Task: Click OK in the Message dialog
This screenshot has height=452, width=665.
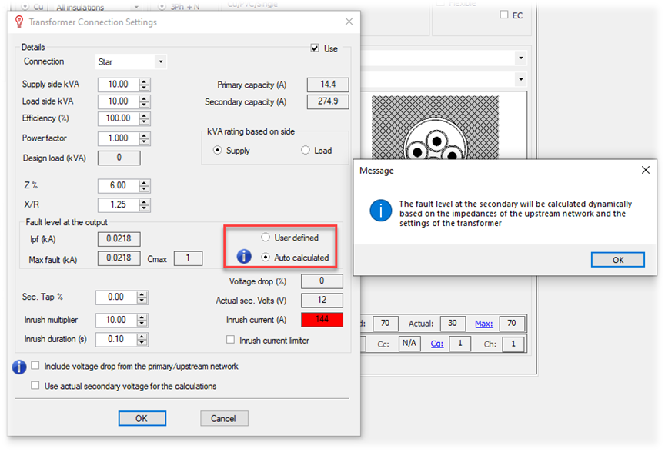Action: pos(617,260)
